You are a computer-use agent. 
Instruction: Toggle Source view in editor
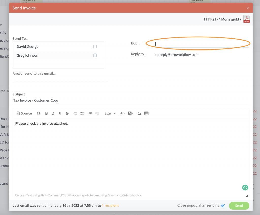24,113
